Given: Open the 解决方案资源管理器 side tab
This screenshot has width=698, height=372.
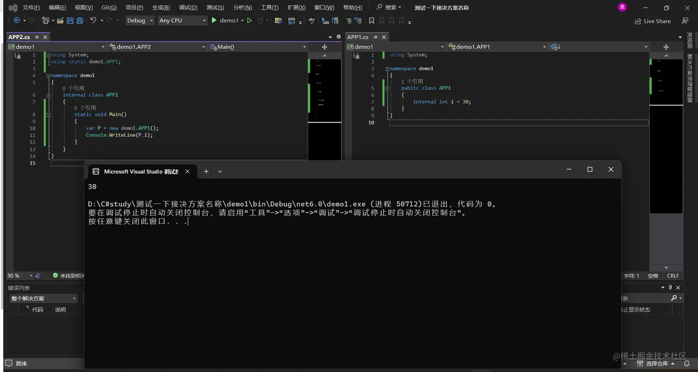Looking at the screenshot, I should 690,78.
